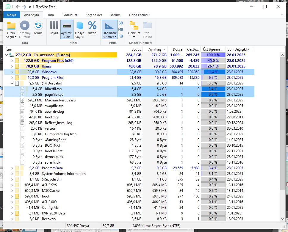Select the Ana Sayfa tab

point(32,15)
